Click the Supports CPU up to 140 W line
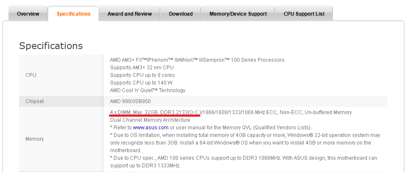This screenshot has height=172, width=408. pos(142,83)
